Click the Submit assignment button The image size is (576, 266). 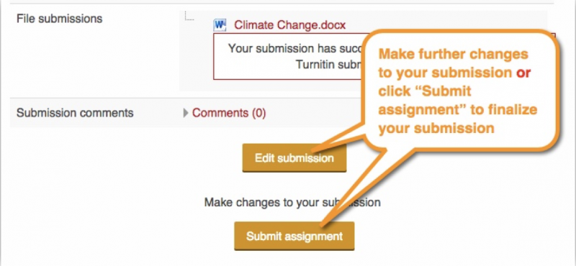pyautogui.click(x=294, y=236)
